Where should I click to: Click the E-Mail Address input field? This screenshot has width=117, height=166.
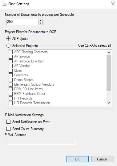41,142
